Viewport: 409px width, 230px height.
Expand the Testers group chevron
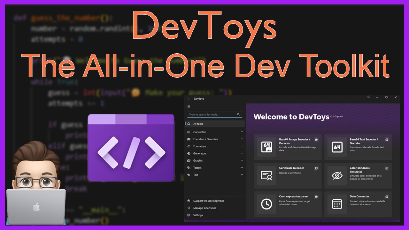tap(242, 168)
